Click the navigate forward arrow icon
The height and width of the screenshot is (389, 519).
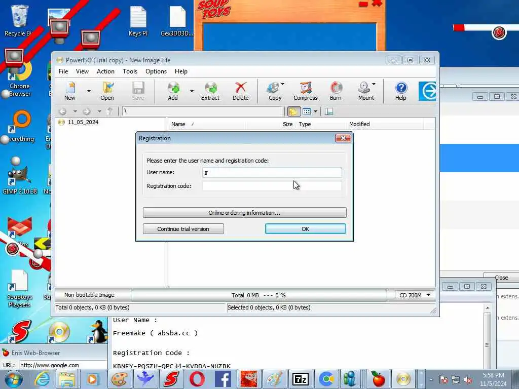click(x=87, y=111)
